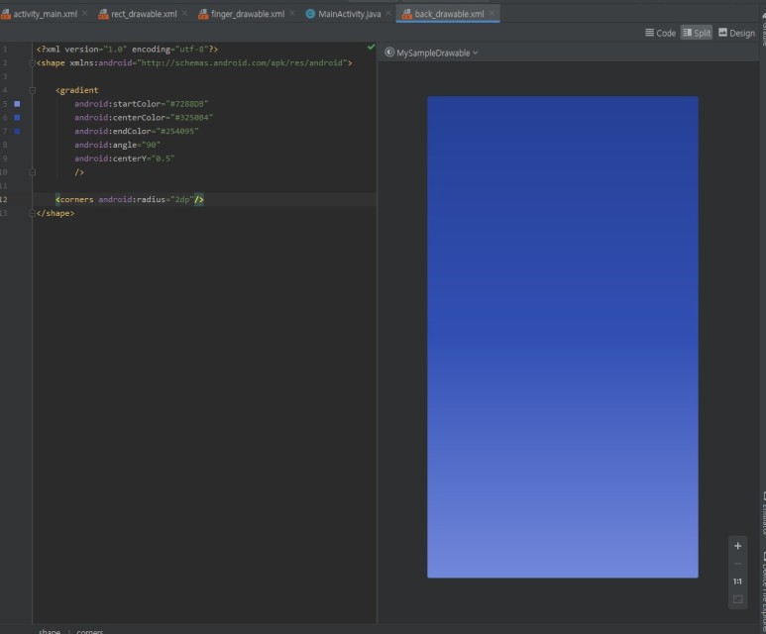766x634 pixels.
Task: Click the theme icon beside MySampleDrawable
Action: pos(389,53)
